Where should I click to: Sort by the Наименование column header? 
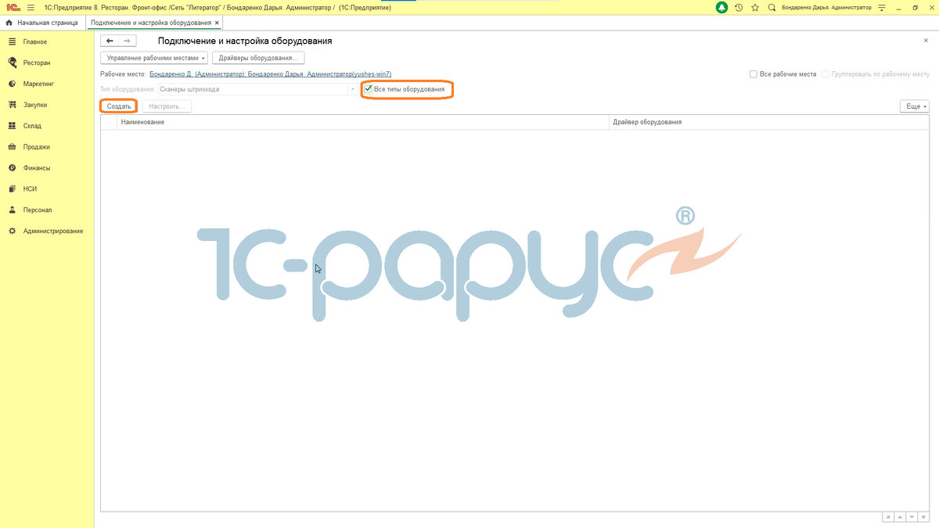[x=362, y=122]
